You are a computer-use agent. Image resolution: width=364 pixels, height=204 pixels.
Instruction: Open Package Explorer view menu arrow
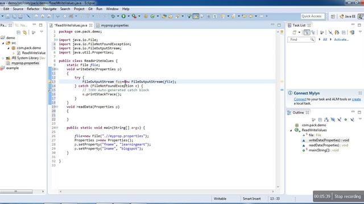point(42,32)
